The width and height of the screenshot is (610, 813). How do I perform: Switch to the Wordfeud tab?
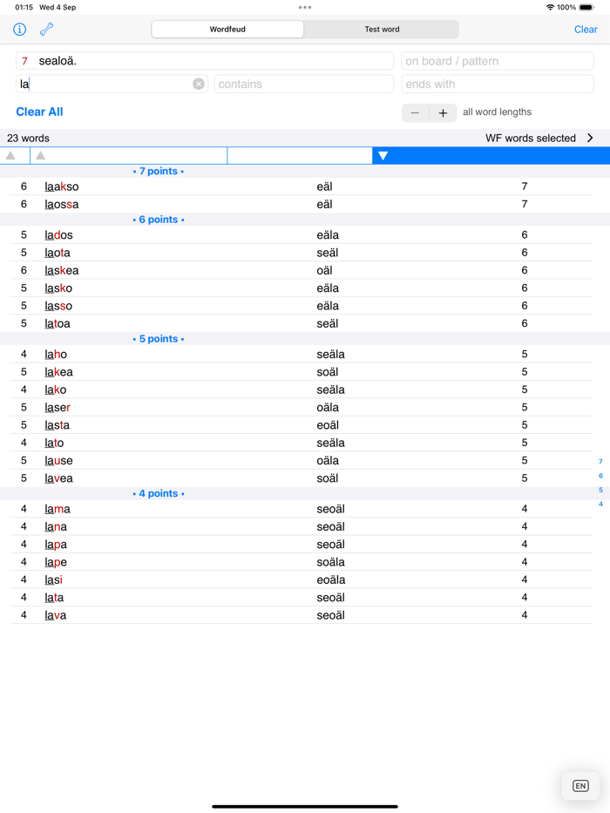(227, 29)
